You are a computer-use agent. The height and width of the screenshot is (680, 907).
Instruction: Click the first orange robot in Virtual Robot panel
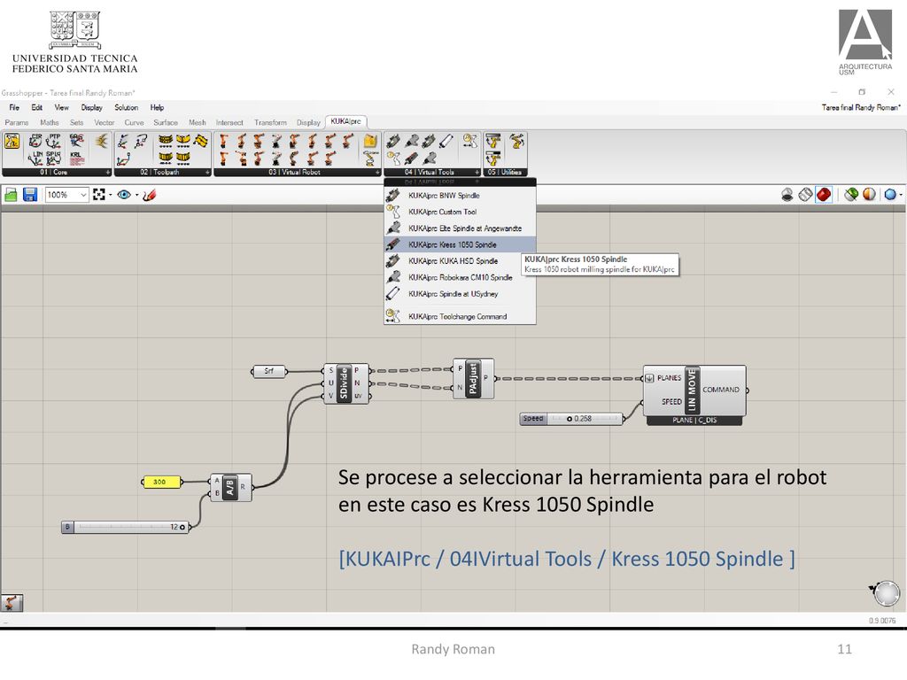click(224, 141)
